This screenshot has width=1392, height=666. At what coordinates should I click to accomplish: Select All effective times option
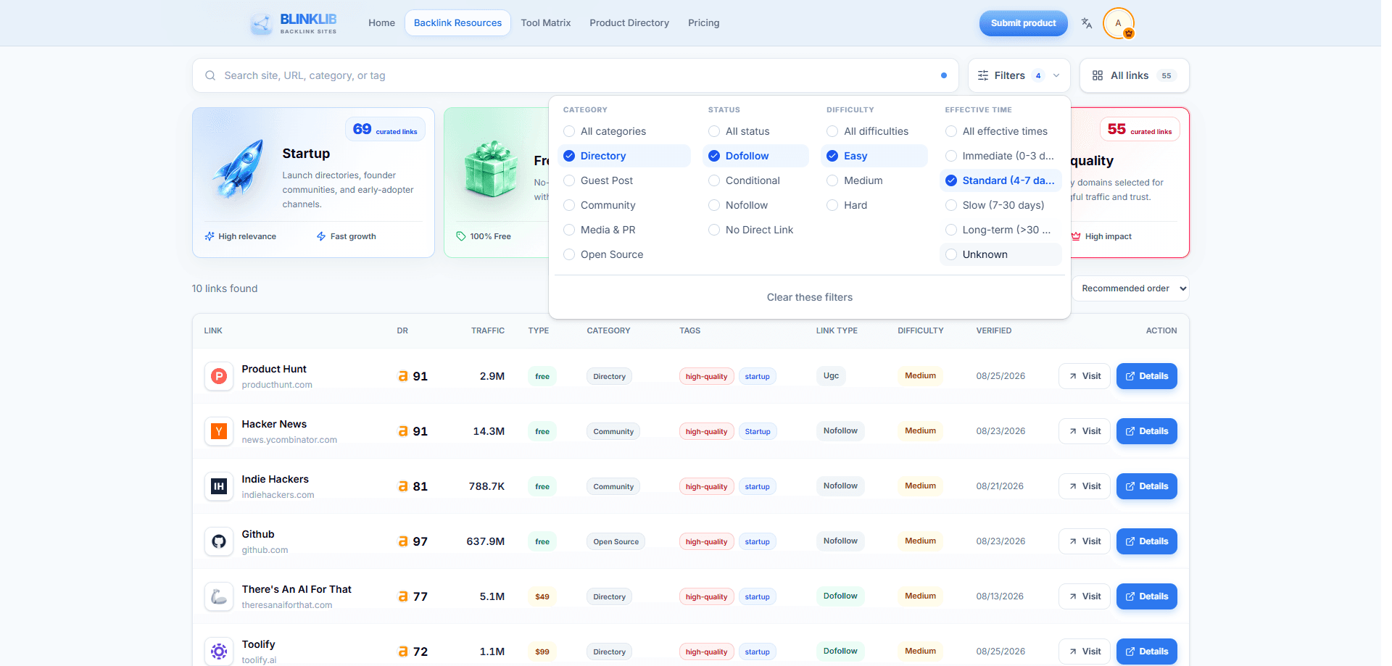tap(1000, 131)
